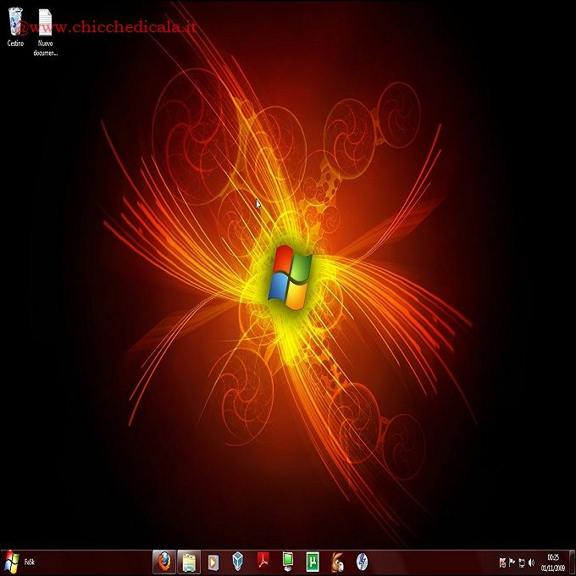Click the Windows logo on the wallpaper

(x=290, y=278)
